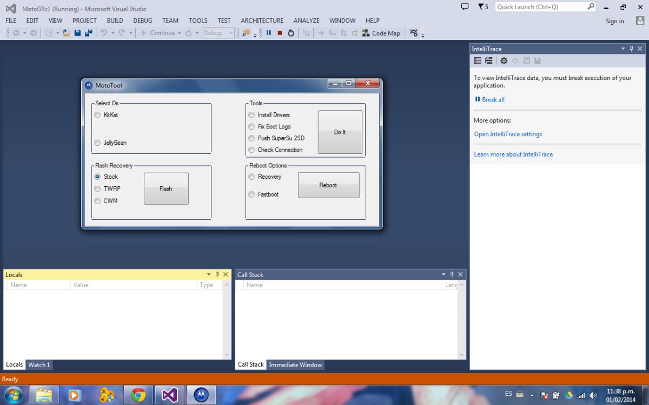This screenshot has width=649, height=405.
Task: Switch IntelliTrace to calls view icon
Action: pos(489,61)
